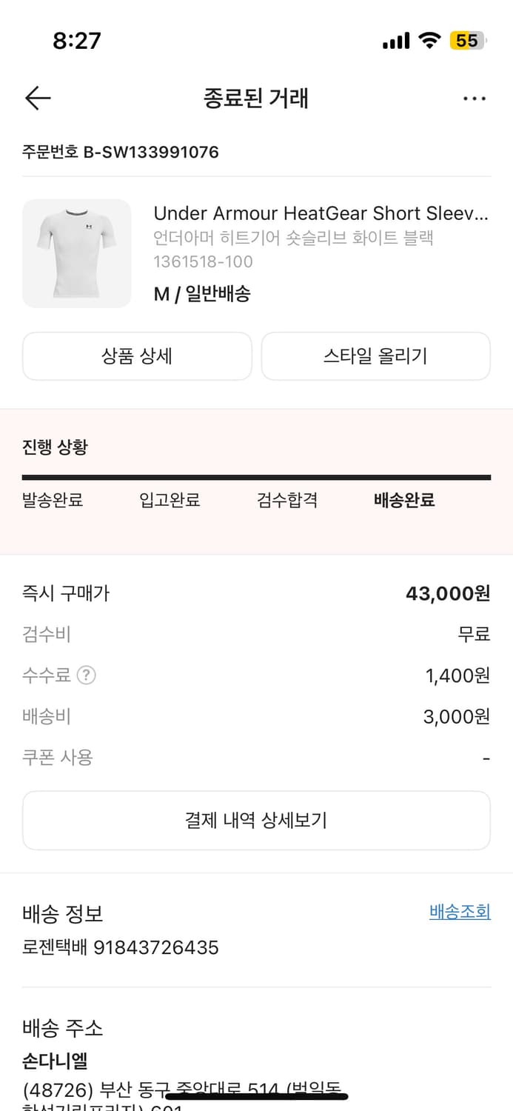
Task: Open the three-dot options menu
Action: coord(475,98)
